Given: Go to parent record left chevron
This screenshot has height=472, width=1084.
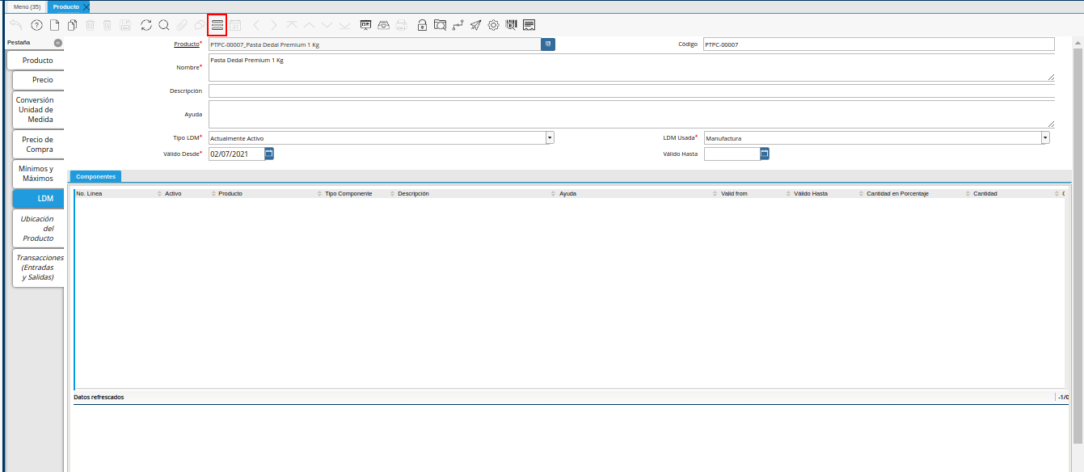Looking at the screenshot, I should 256,25.
